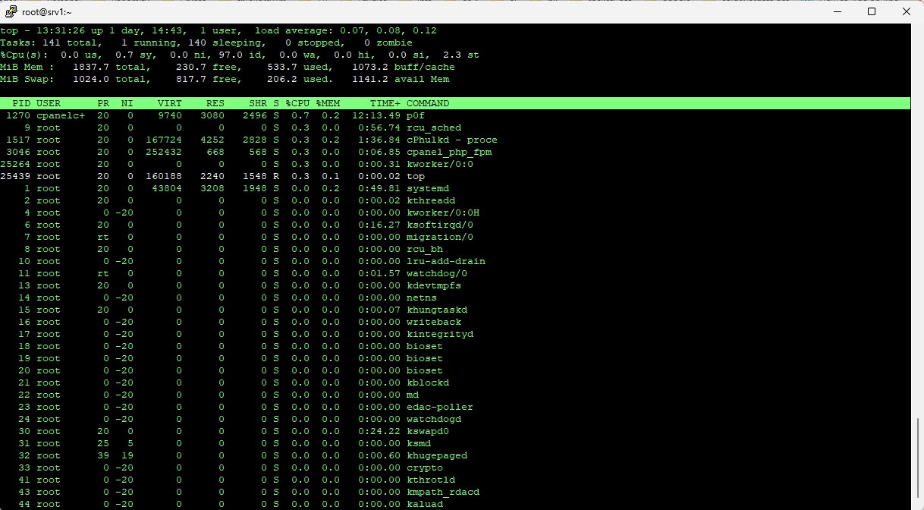Screen dimensions: 924x510
Task: Maximize the root@srv1 terminal window
Action: click(x=872, y=12)
